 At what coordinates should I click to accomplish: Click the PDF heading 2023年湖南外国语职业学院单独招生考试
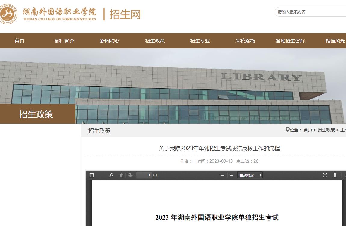(x=217, y=217)
